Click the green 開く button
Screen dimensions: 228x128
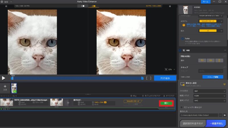166,103
